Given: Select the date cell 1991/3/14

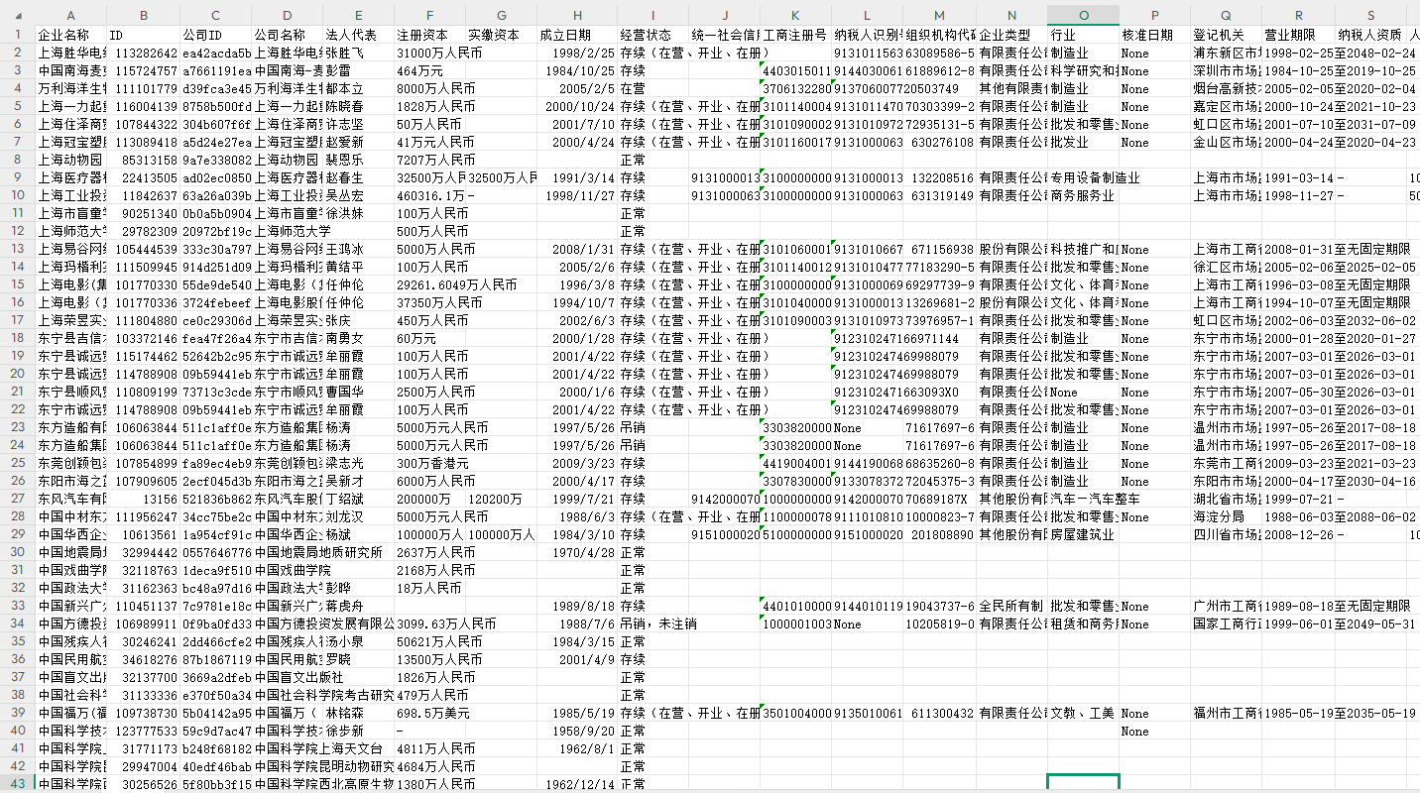Looking at the screenshot, I should (576, 177).
